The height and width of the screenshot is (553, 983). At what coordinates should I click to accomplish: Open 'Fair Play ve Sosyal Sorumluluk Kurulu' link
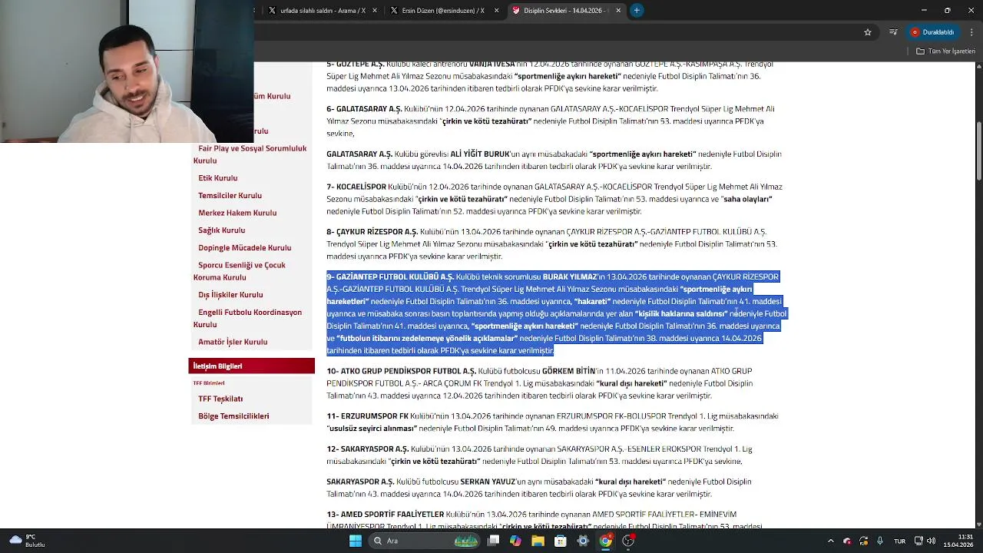click(250, 154)
